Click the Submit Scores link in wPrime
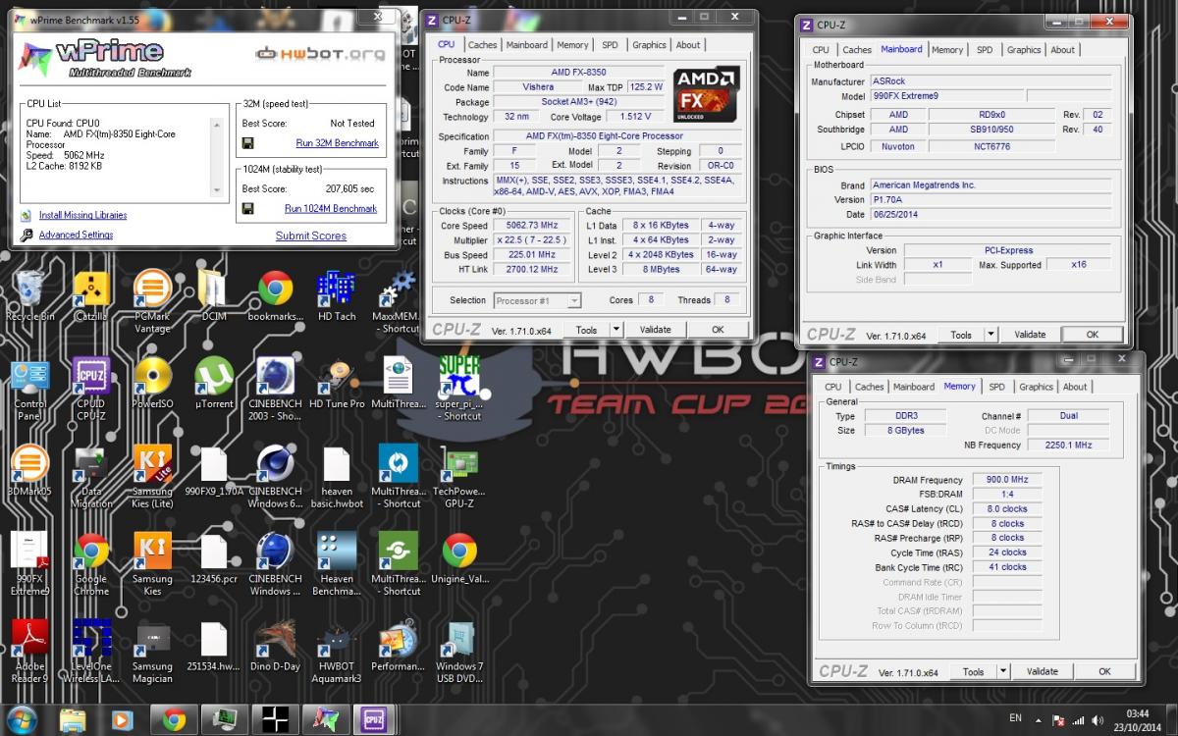The width and height of the screenshot is (1178, 736). tap(311, 236)
